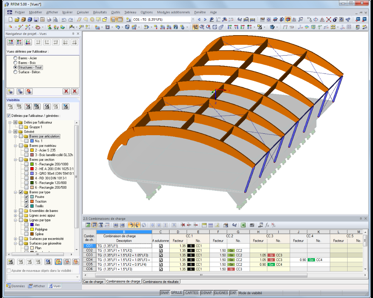The image size is (373, 298).
Task: Uncheck the Poutre visibility checkbox
Action: click(x=27, y=197)
